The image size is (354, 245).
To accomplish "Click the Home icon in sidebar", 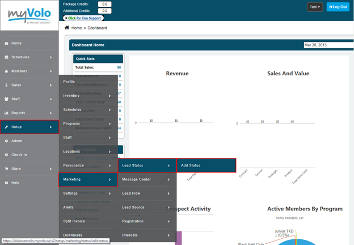I will (6, 43).
